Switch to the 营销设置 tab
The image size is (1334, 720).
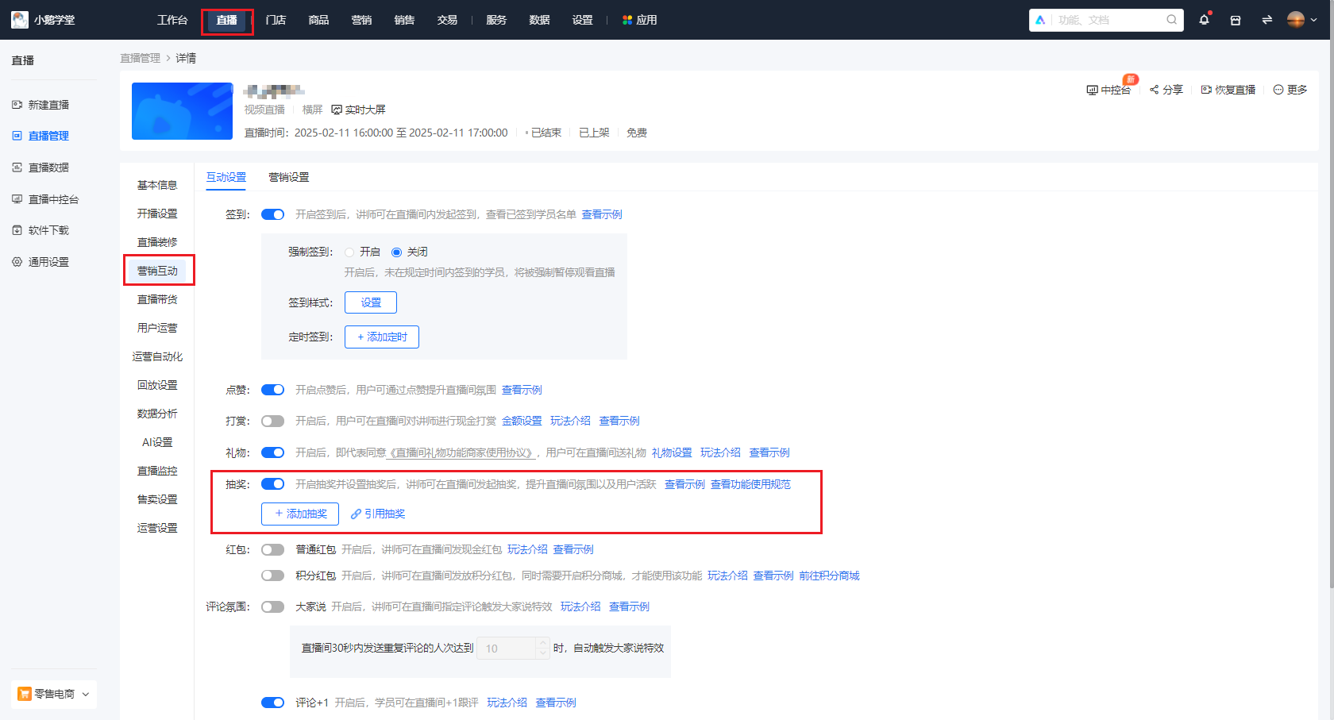click(288, 177)
